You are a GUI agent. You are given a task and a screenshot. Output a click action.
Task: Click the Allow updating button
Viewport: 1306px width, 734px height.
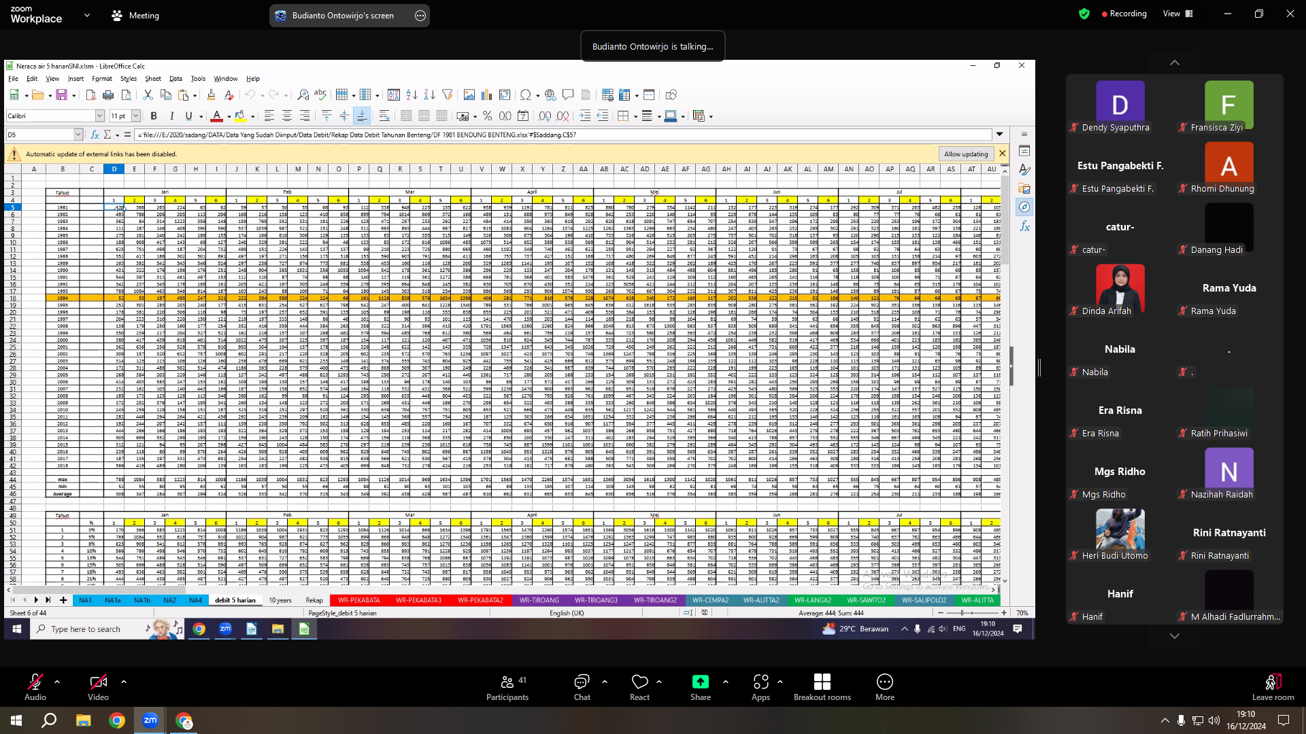[x=966, y=154]
